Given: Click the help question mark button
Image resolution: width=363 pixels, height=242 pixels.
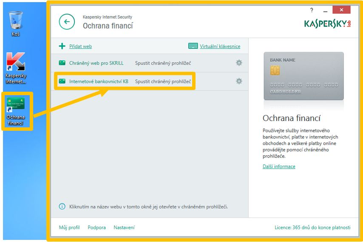Looking at the screenshot, I should tap(312, 10).
